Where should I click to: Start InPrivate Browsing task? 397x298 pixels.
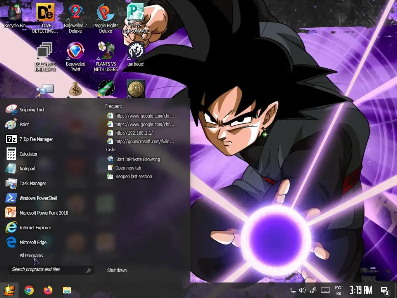(134, 159)
